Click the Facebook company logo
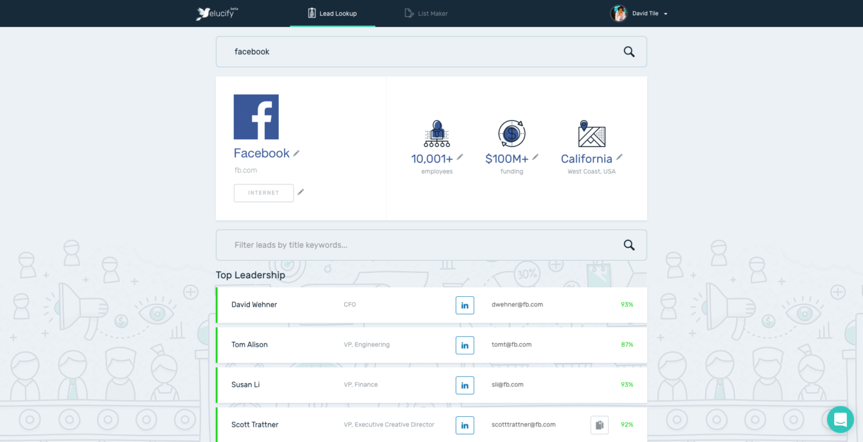863x442 pixels. [256, 117]
